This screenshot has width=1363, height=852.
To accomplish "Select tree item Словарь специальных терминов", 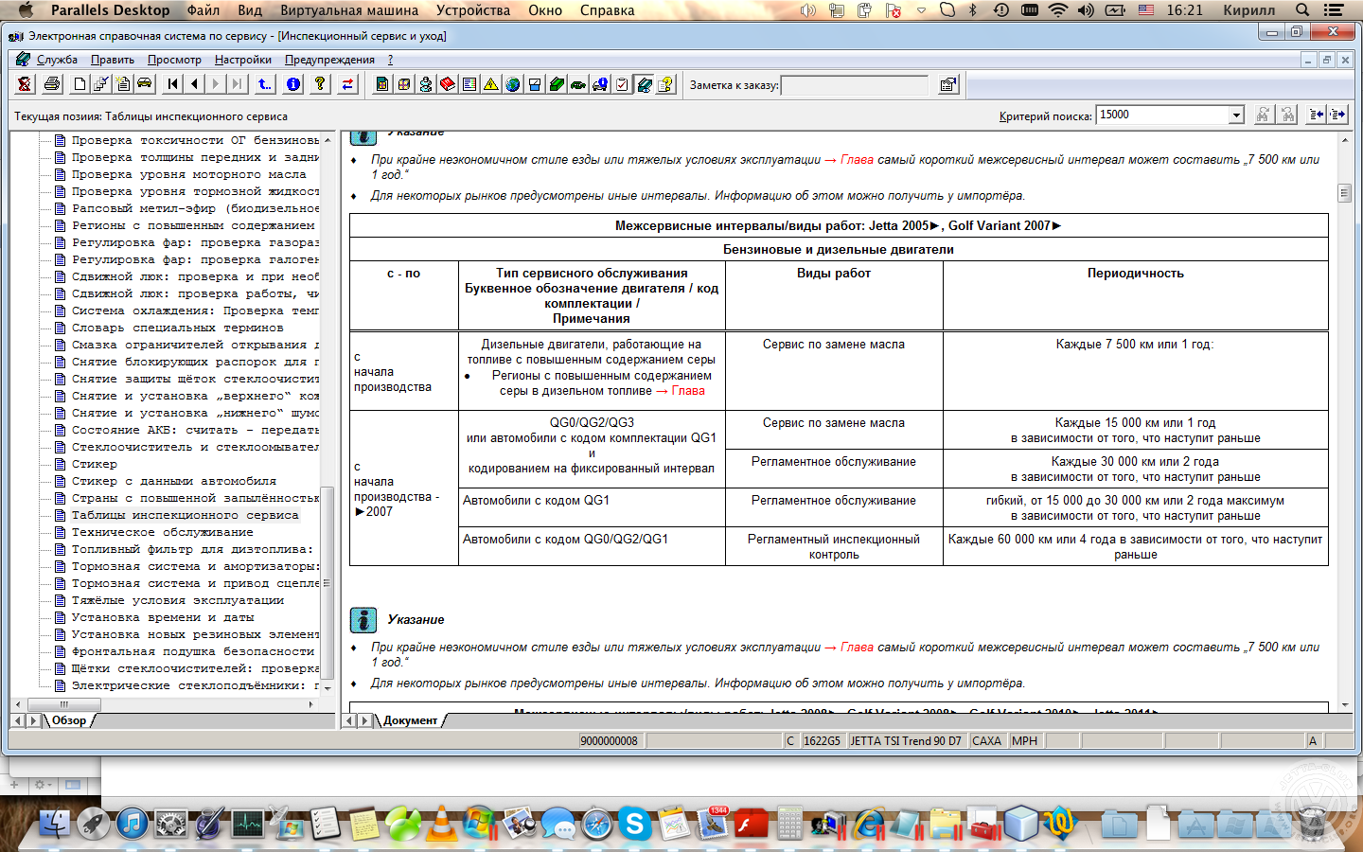I will tap(177, 328).
